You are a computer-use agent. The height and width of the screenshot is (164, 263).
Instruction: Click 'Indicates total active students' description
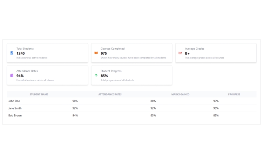coord(32,58)
